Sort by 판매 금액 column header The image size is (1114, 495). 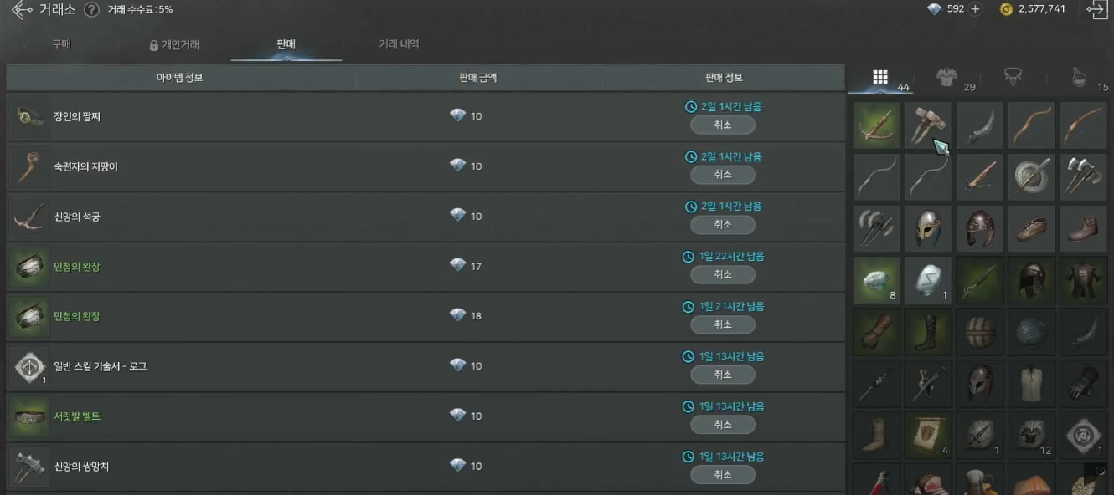point(478,78)
